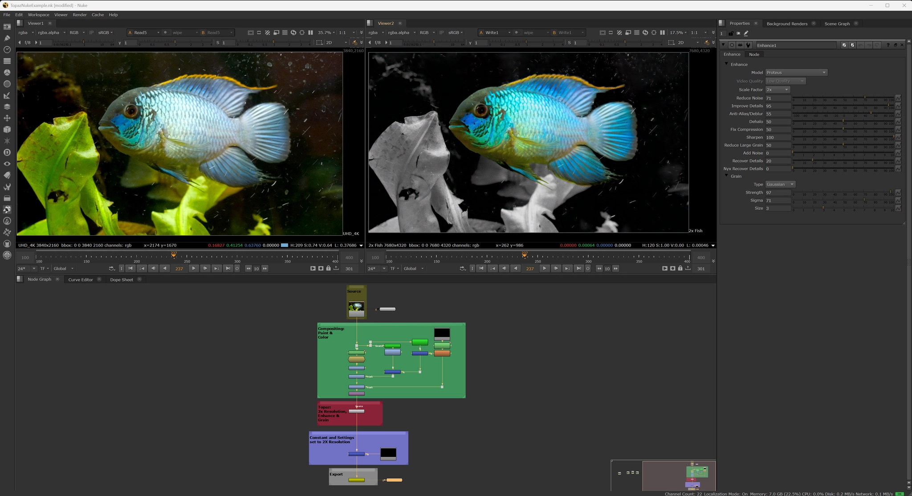Open the Image nodes menu in left toolbar

[7, 27]
